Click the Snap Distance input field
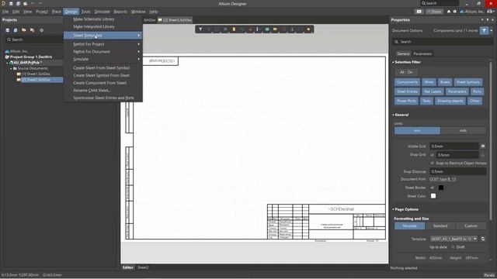 click(458, 171)
